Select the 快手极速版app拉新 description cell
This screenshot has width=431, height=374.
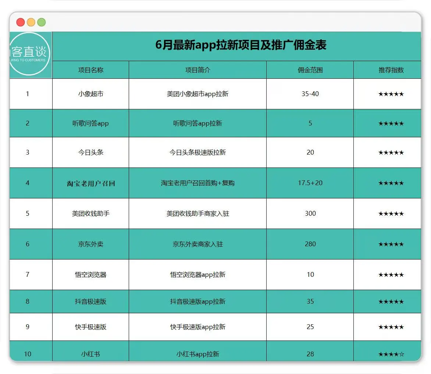click(x=197, y=327)
